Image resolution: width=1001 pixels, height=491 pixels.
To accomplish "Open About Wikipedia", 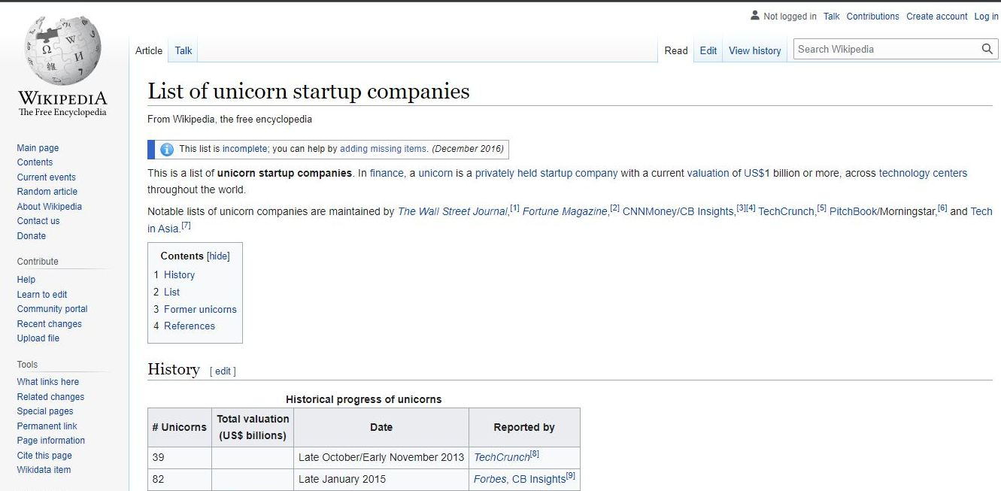I will coord(50,207).
